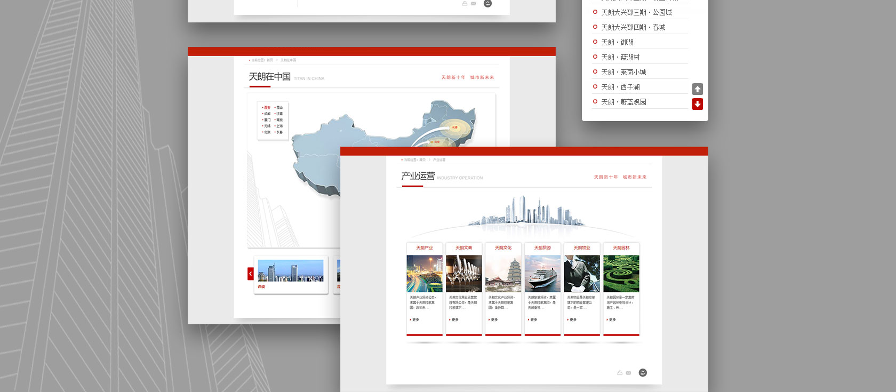Click 天朗大兴郡三期·公园城 link
The image size is (896, 392).
(636, 12)
